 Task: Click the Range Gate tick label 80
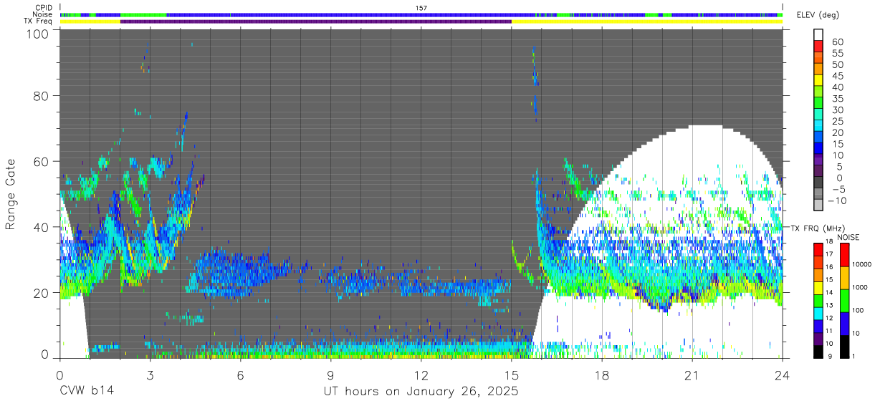tap(40, 95)
